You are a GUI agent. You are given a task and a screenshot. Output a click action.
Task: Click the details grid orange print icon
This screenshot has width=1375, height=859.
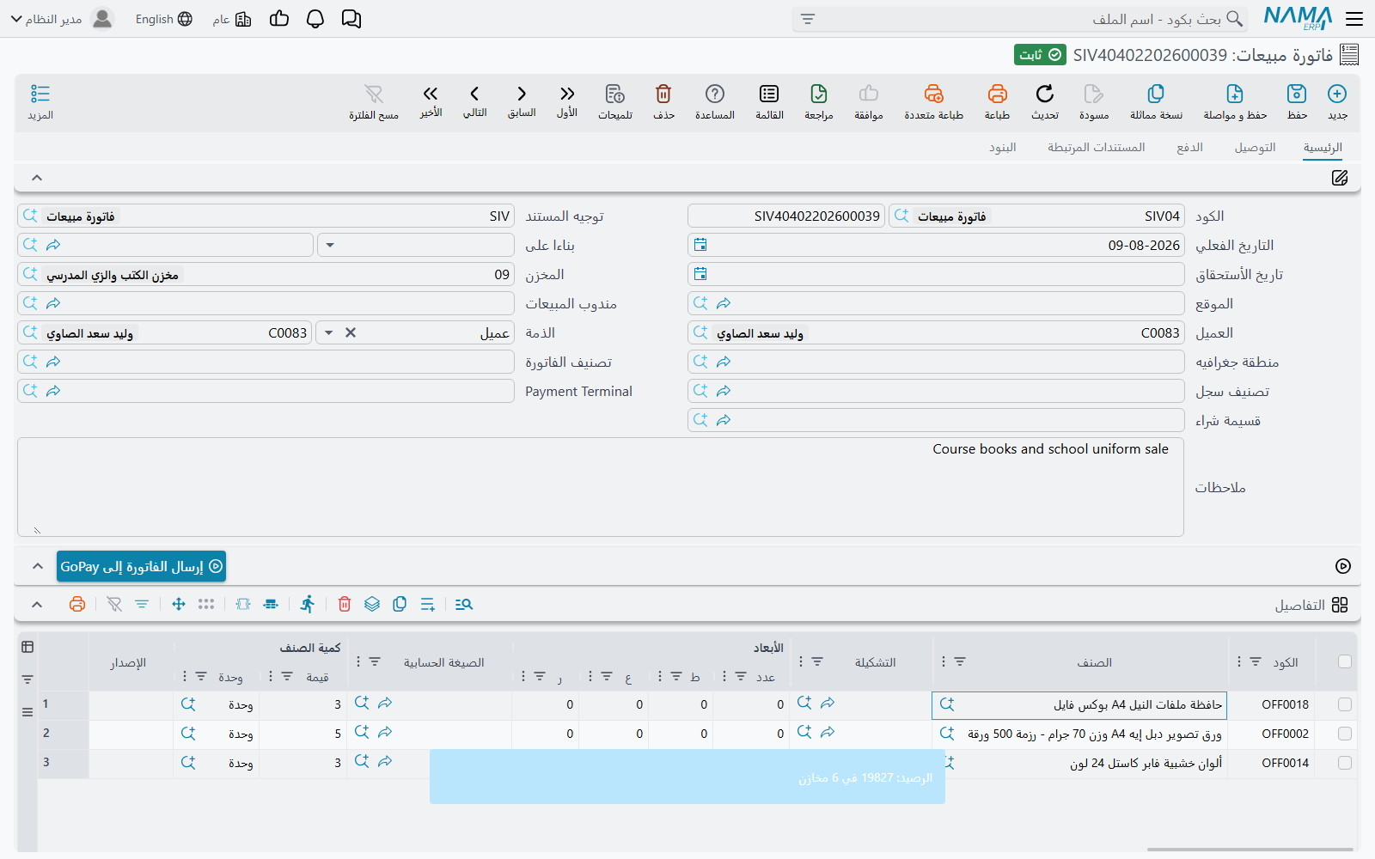(77, 604)
